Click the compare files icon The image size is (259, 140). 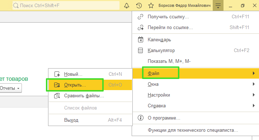click(x=57, y=96)
